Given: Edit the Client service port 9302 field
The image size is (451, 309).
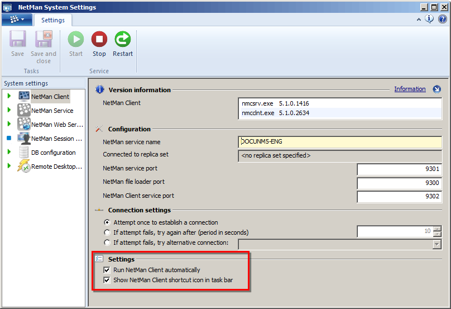Looking at the screenshot, I should coord(399,197).
